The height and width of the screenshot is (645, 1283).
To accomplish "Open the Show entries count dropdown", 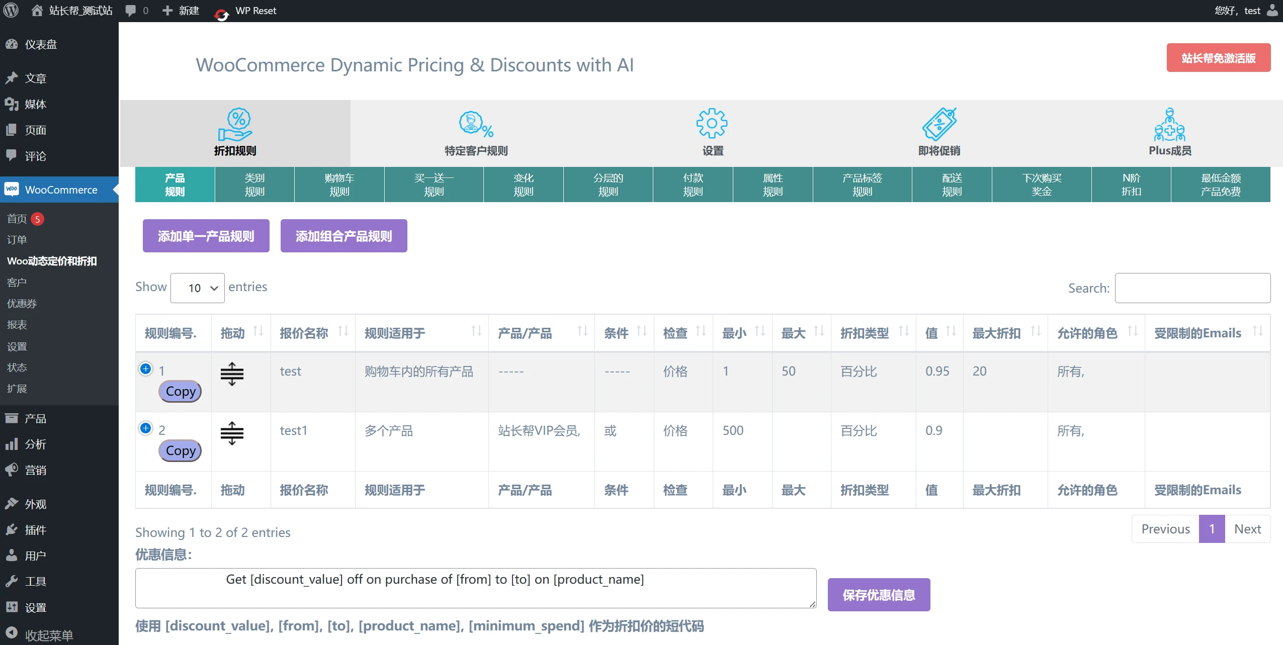I will coord(197,288).
